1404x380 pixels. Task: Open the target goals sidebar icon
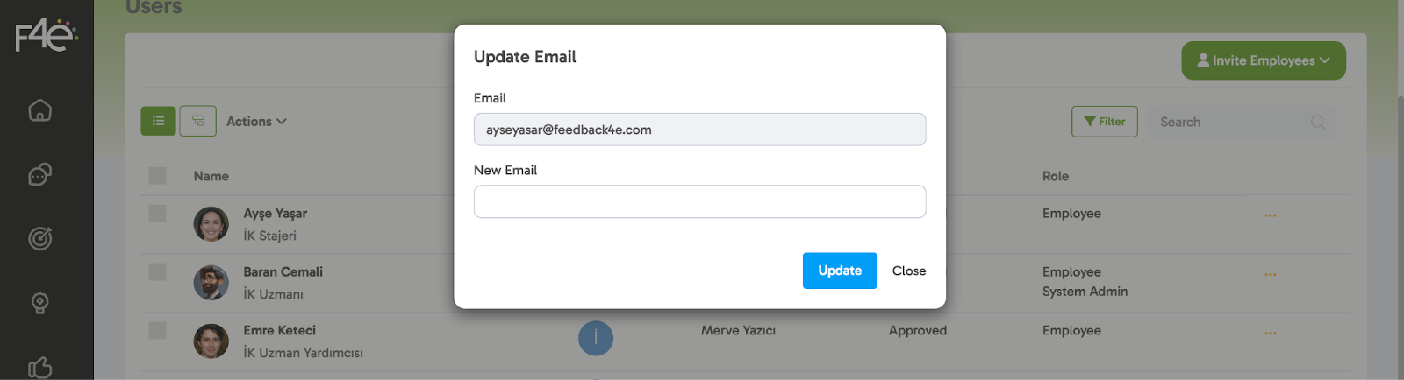(x=40, y=238)
